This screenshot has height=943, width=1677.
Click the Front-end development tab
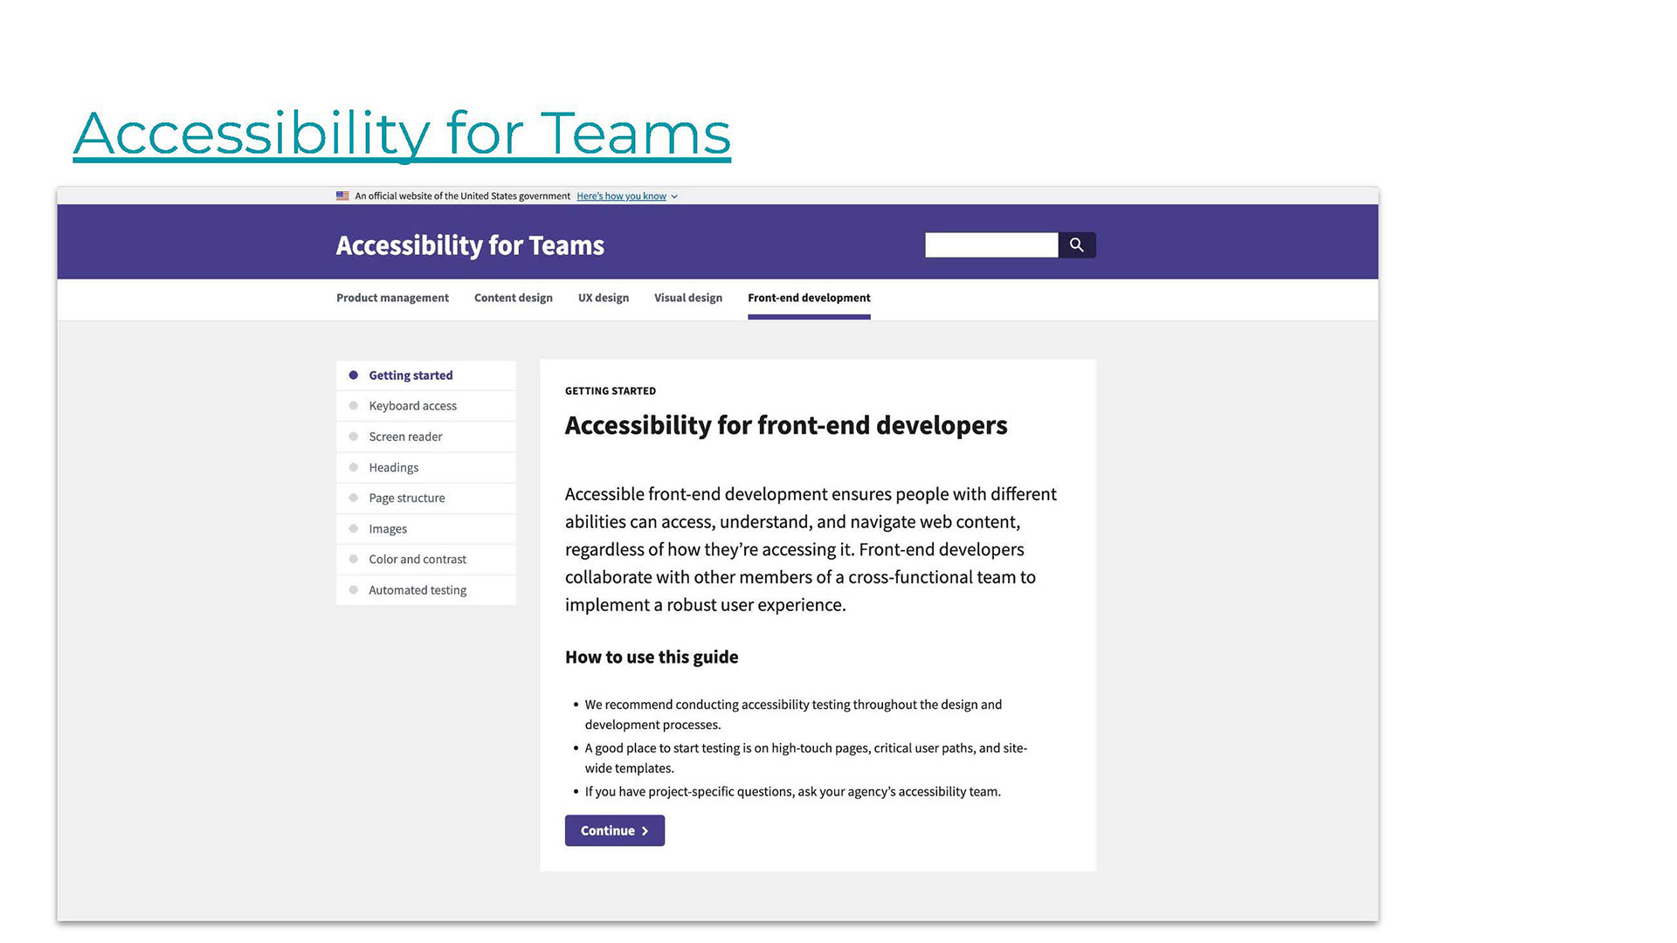click(x=808, y=298)
